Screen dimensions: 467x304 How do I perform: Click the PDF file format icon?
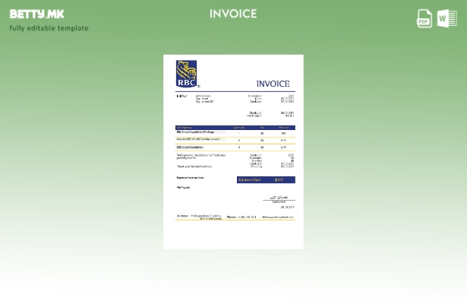(x=424, y=18)
